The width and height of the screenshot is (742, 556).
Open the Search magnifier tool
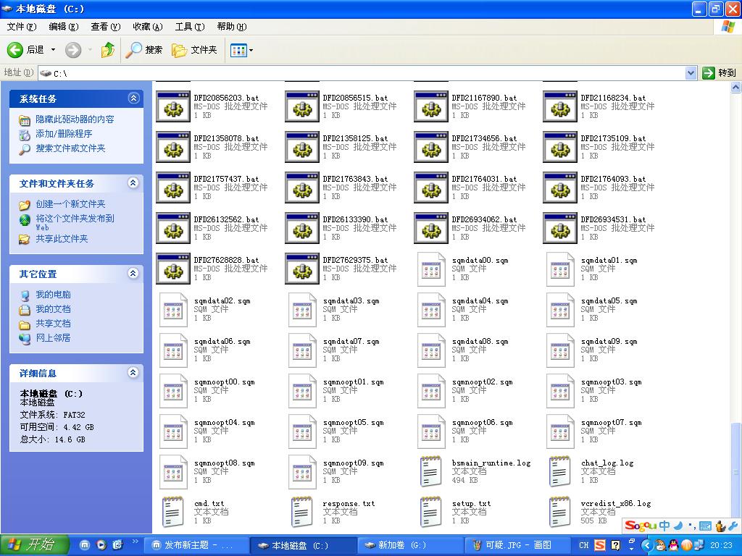(144, 50)
